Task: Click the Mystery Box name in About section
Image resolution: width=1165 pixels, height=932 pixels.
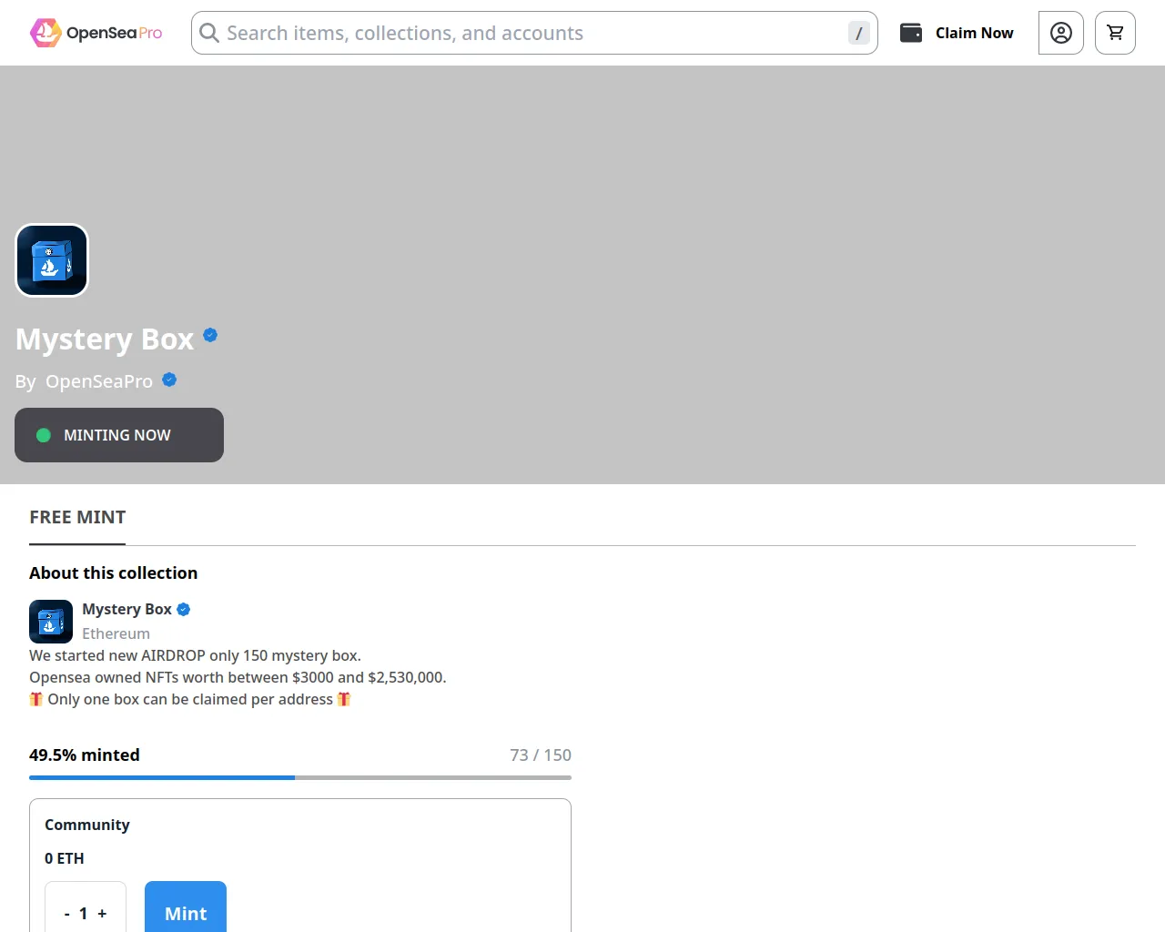Action: (127, 609)
